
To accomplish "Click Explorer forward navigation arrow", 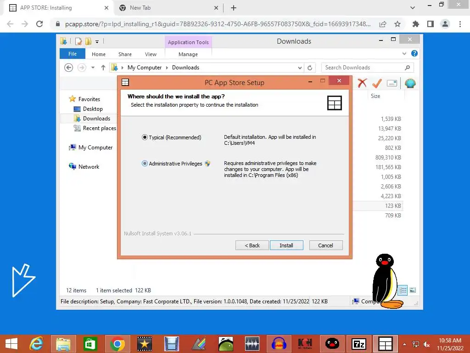I will (82, 68).
